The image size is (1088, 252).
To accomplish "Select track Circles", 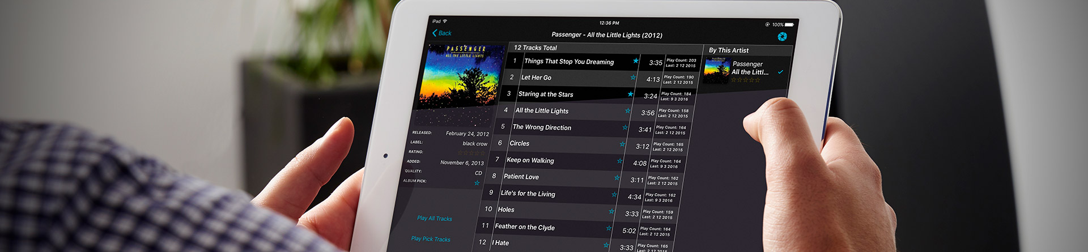I will coord(519,143).
